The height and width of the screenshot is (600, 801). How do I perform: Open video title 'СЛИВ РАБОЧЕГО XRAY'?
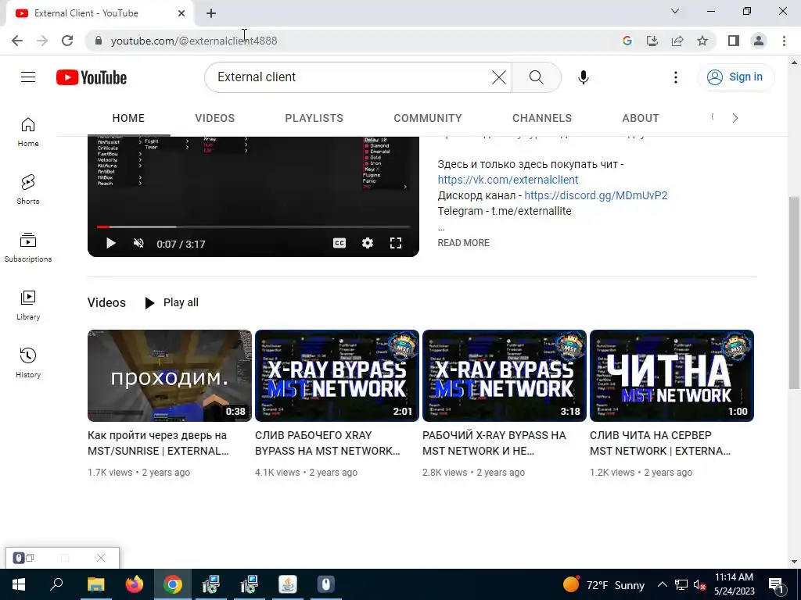[327, 443]
